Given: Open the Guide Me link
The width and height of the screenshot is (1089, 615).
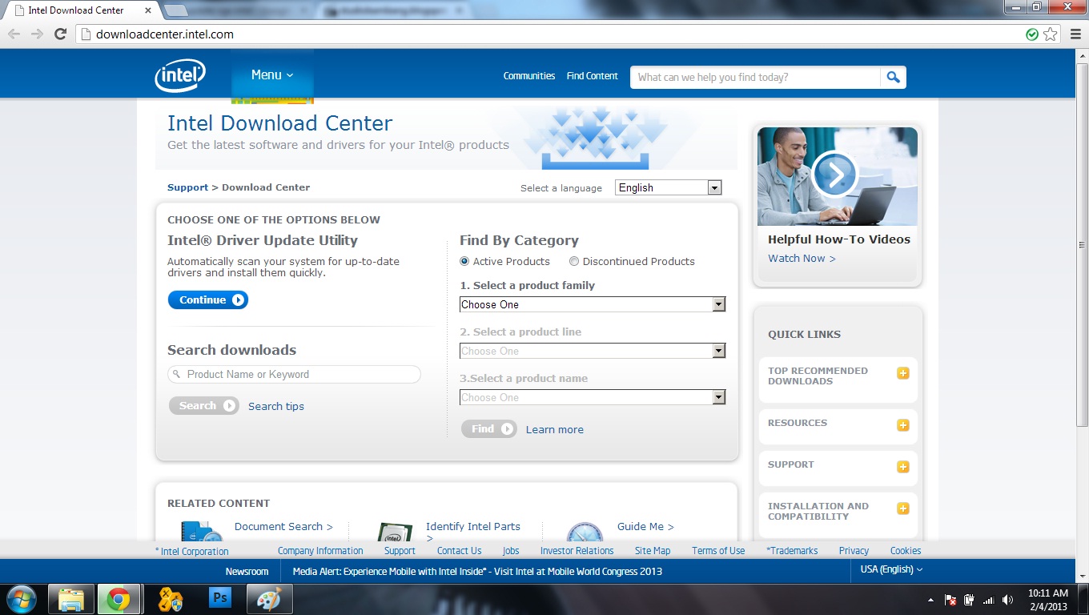Looking at the screenshot, I should (645, 526).
